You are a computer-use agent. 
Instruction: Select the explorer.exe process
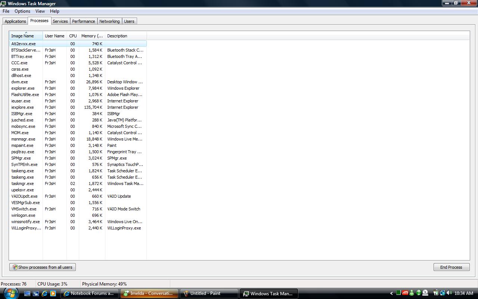pyautogui.click(x=78, y=88)
